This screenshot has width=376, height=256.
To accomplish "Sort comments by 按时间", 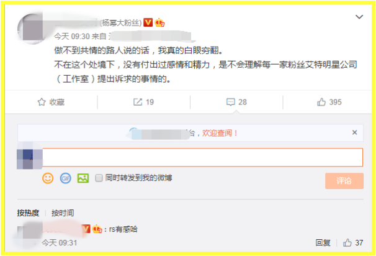I will [63, 213].
